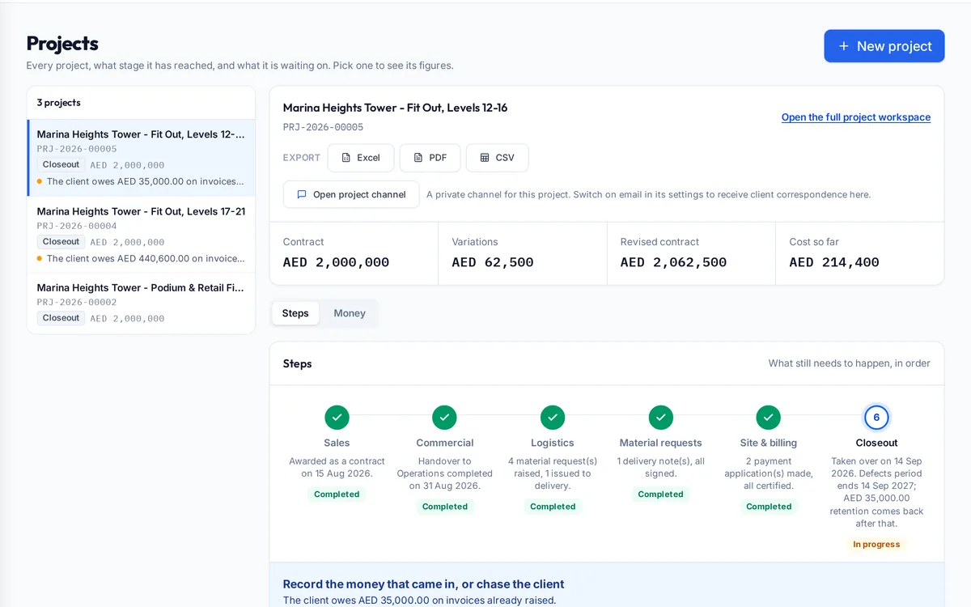Click the In progress status badge

(x=876, y=545)
